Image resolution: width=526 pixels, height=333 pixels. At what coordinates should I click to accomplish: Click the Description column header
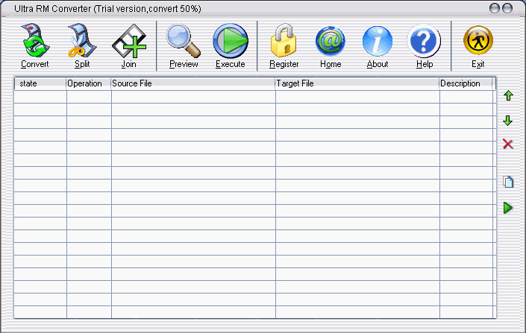click(466, 83)
